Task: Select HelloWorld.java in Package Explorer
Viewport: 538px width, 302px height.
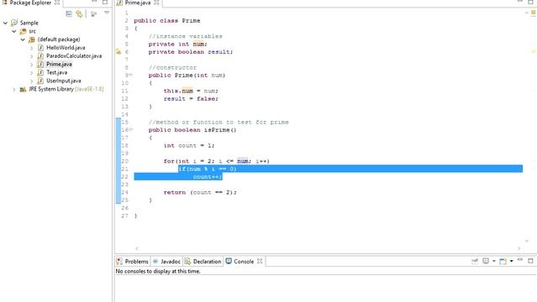Action: (x=66, y=48)
